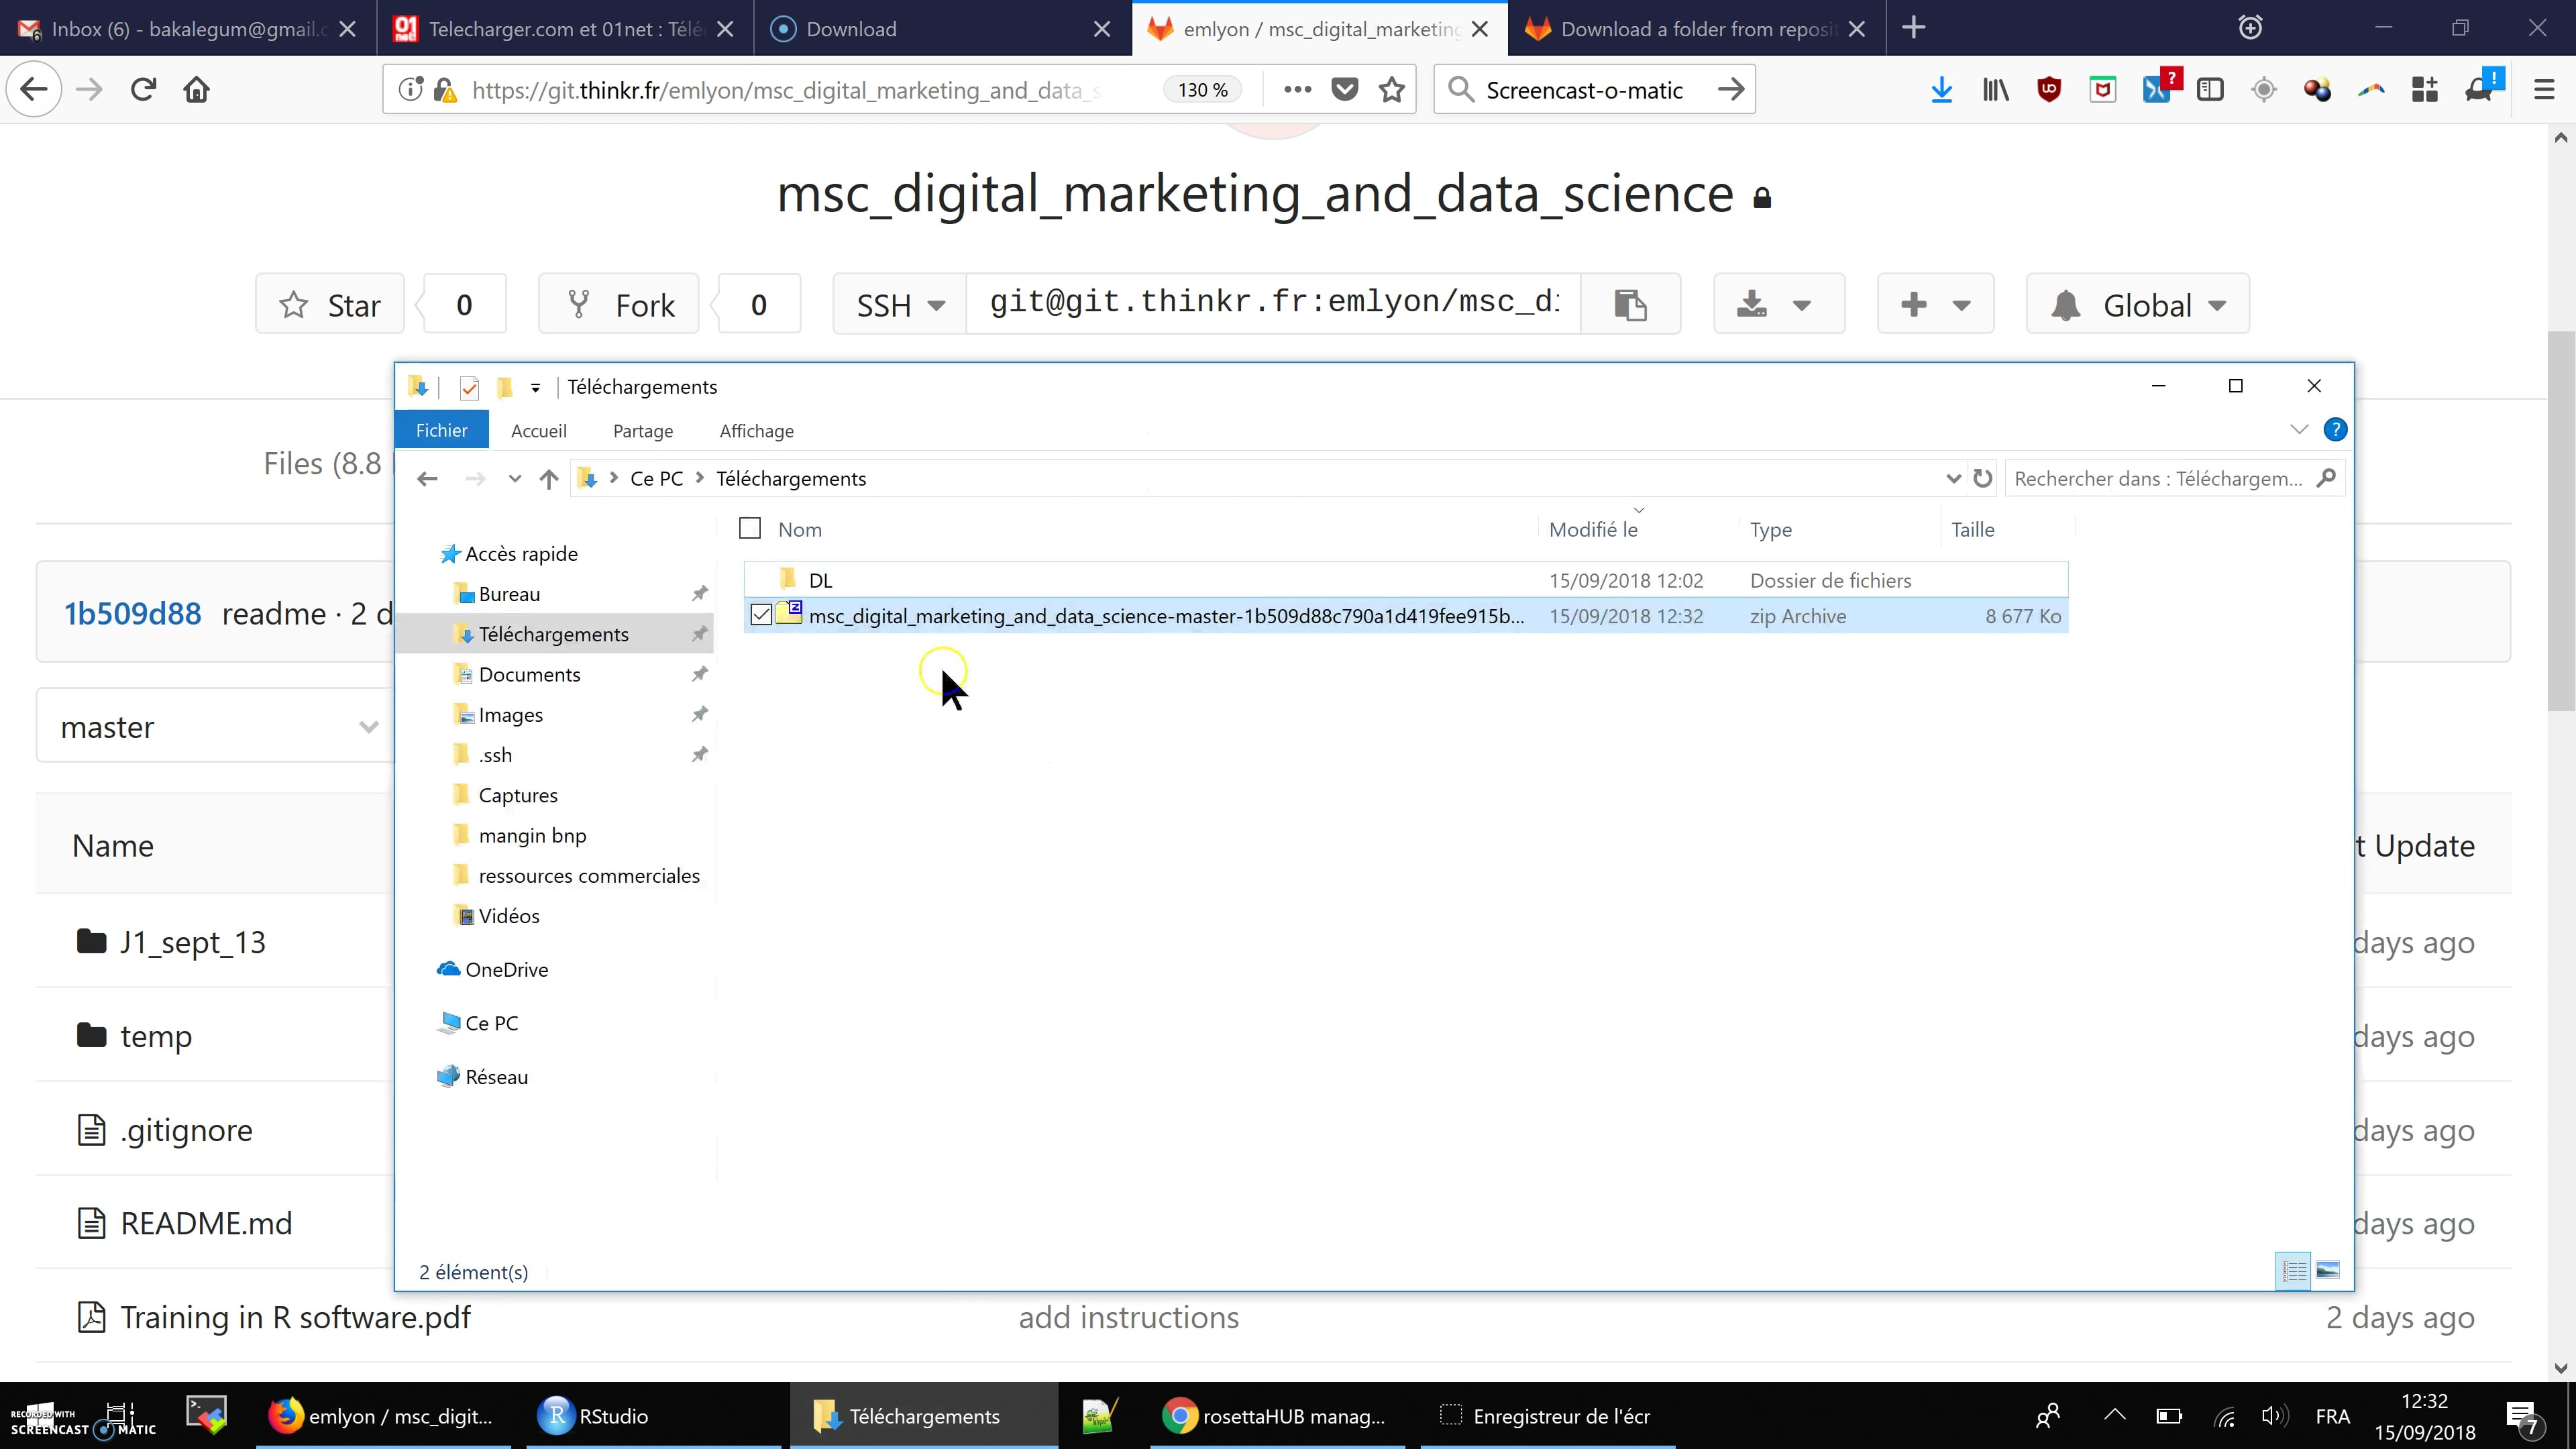Switch to large icons view in Explorer
2576x1449 pixels.
pyautogui.click(x=2327, y=1271)
